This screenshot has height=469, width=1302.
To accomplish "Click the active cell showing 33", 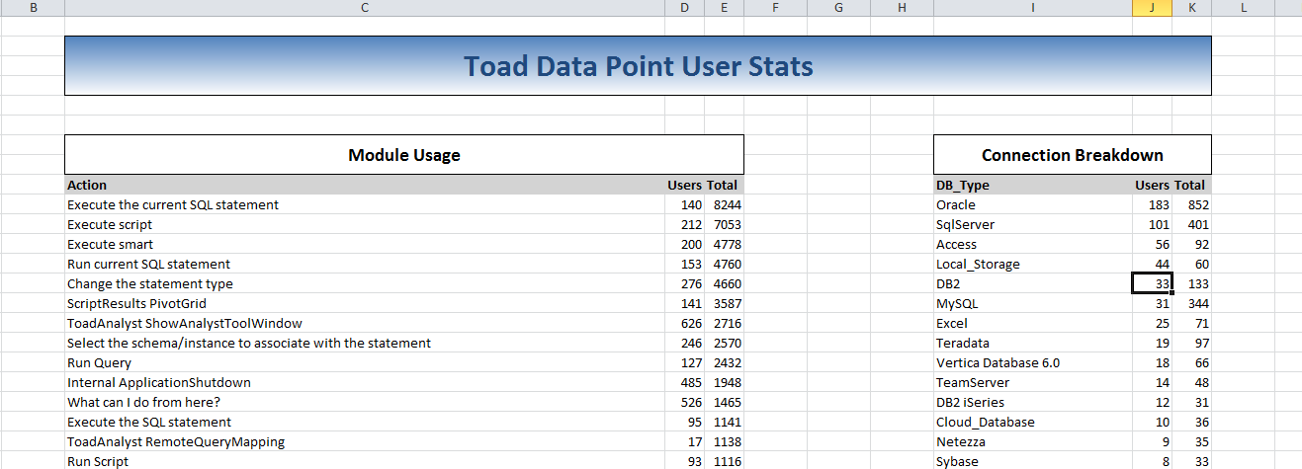I will tap(1152, 283).
